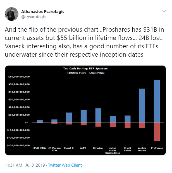
Task: Click the ALPS blue bar
Action: pyautogui.click(x=84, y=116)
